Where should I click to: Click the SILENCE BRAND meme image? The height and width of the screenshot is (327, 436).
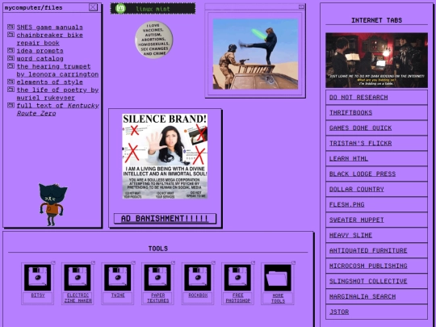coord(165,157)
